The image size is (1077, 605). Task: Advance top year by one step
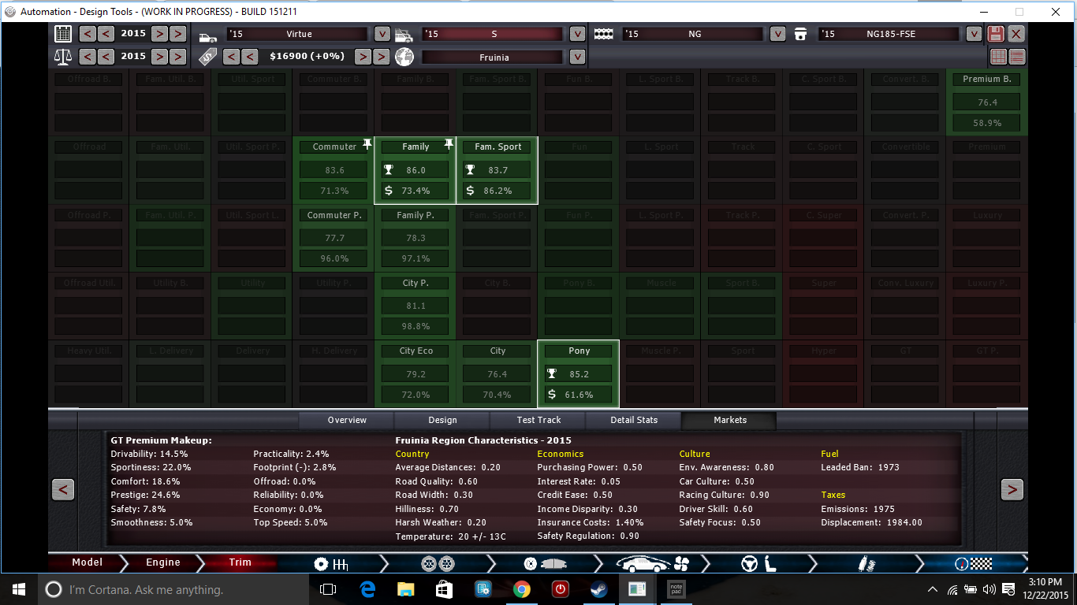(159, 34)
